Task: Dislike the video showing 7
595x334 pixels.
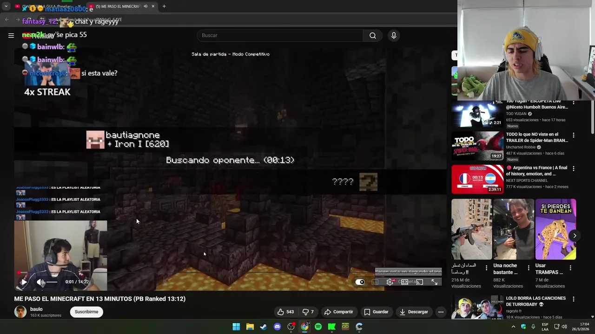Action: [308, 312]
